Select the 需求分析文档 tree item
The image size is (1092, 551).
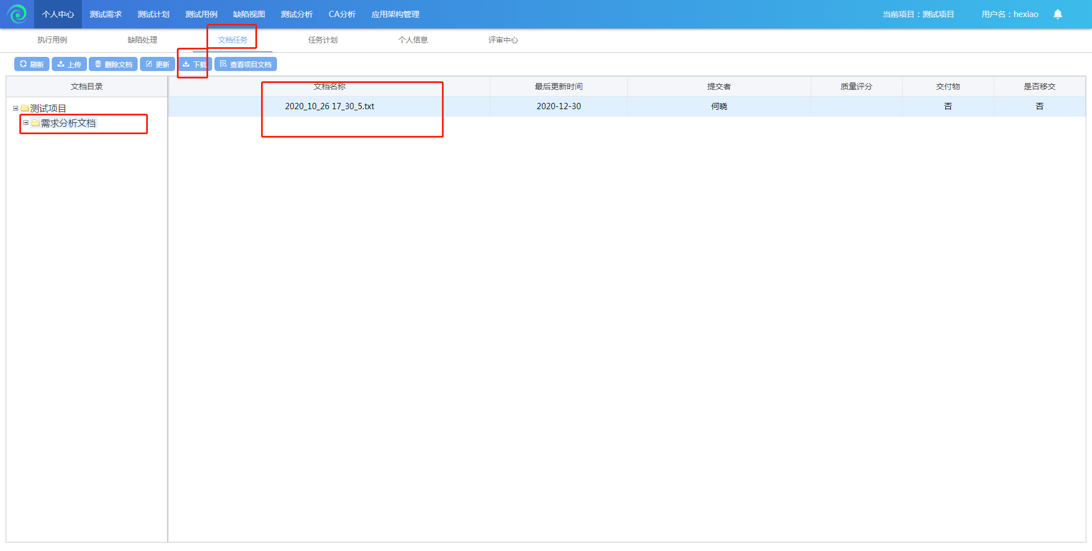pos(68,123)
